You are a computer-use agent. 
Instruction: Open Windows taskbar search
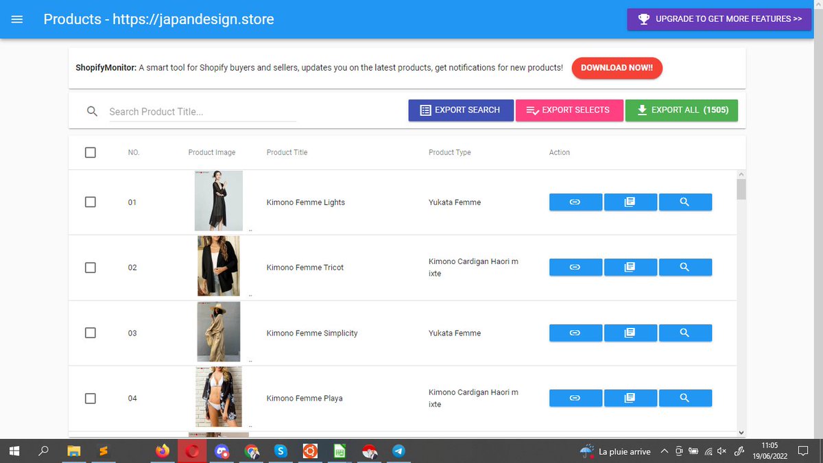pos(43,451)
